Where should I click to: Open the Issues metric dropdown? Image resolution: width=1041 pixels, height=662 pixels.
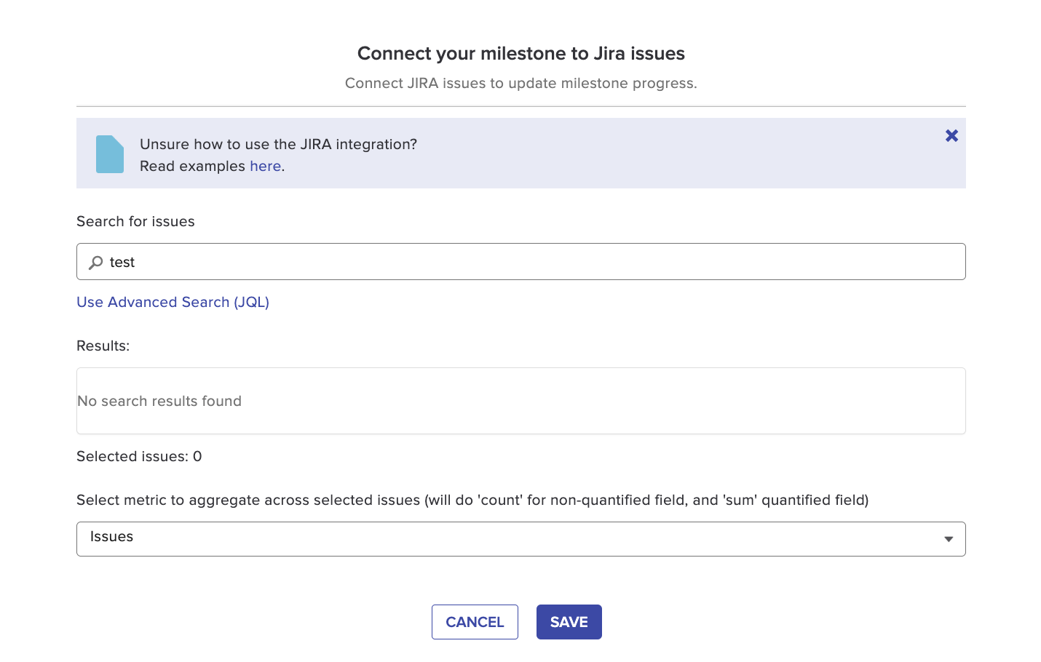point(510,539)
